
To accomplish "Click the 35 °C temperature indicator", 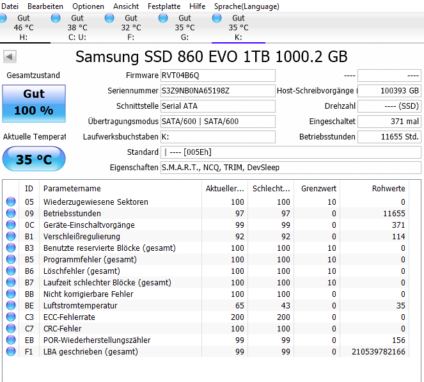I will pyautogui.click(x=34, y=159).
